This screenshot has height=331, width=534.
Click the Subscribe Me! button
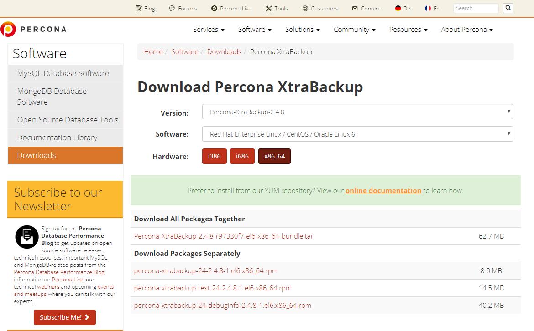coord(65,317)
